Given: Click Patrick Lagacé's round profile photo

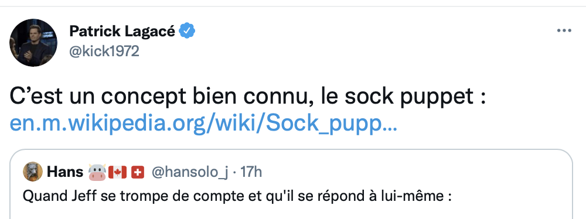Looking at the screenshot, I should 33,43.
